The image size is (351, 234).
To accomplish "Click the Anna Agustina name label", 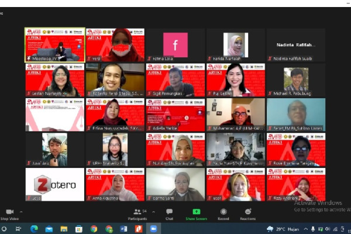I will pyautogui.click(x=105, y=198).
